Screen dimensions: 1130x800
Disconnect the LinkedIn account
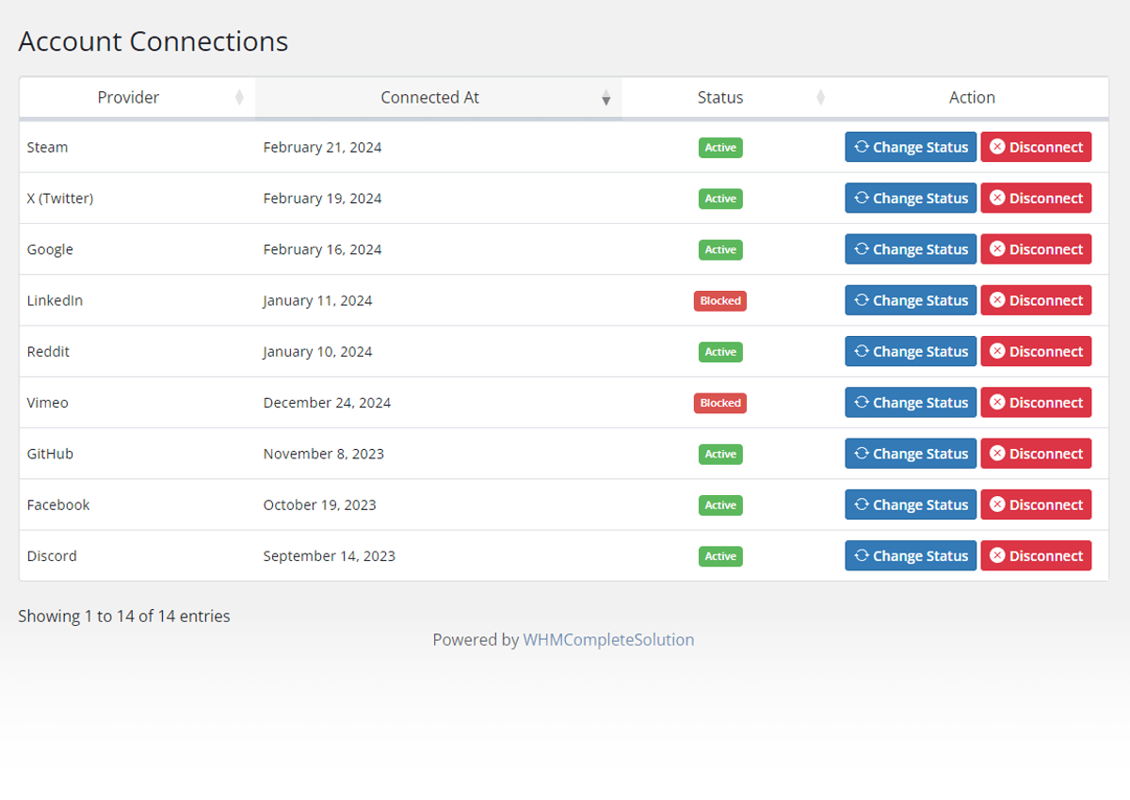pyautogui.click(x=1036, y=300)
